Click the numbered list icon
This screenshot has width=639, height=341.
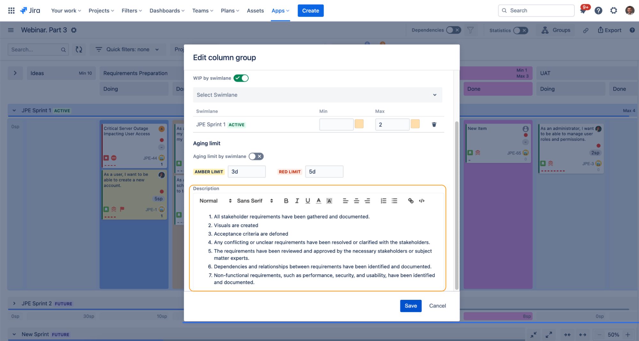coord(383,201)
